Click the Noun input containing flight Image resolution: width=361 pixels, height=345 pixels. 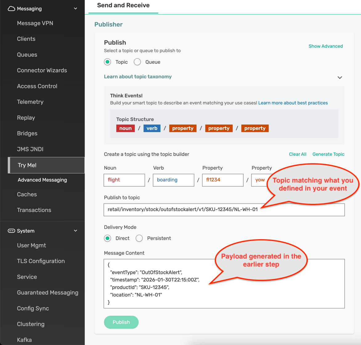[x=124, y=180]
